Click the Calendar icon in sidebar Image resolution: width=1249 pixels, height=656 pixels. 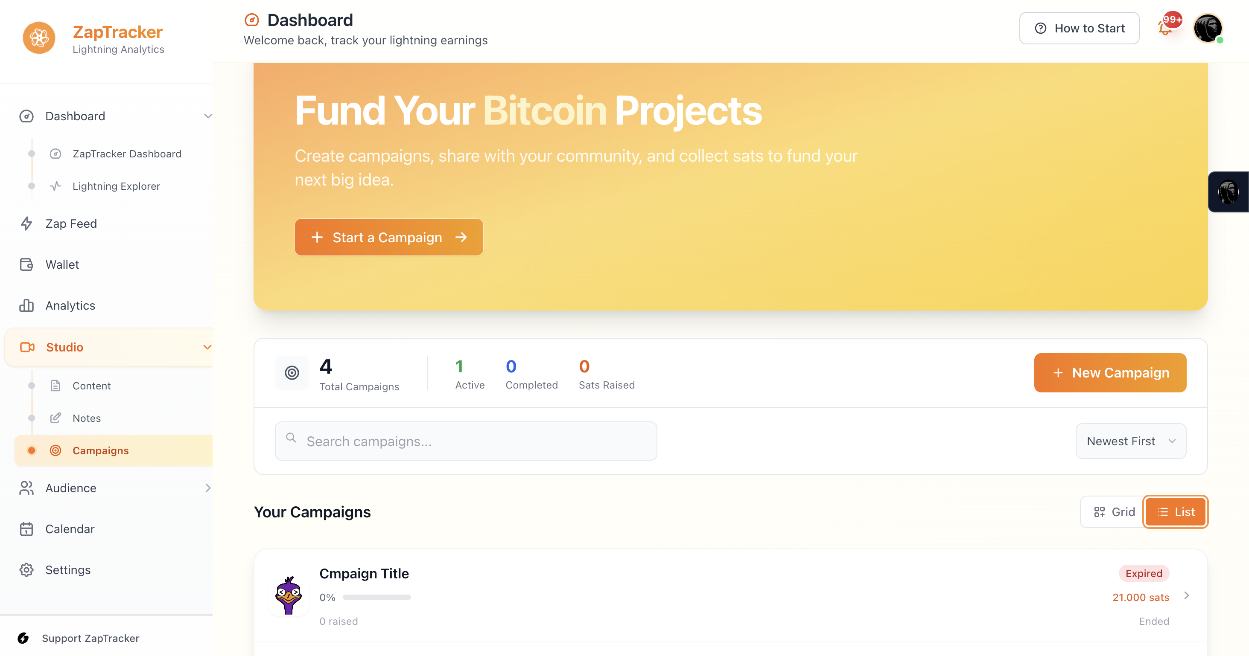click(x=26, y=529)
